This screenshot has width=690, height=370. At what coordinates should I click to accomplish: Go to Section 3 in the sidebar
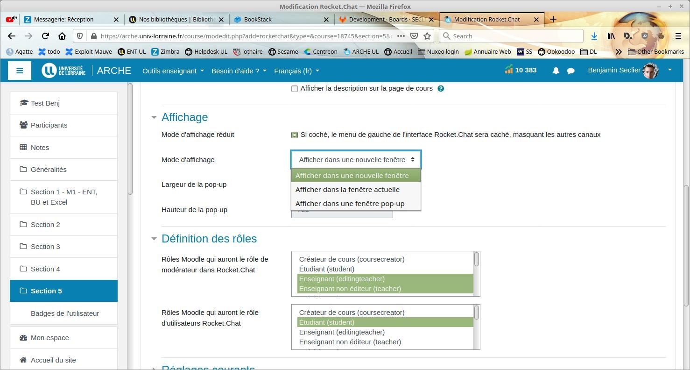pyautogui.click(x=45, y=247)
